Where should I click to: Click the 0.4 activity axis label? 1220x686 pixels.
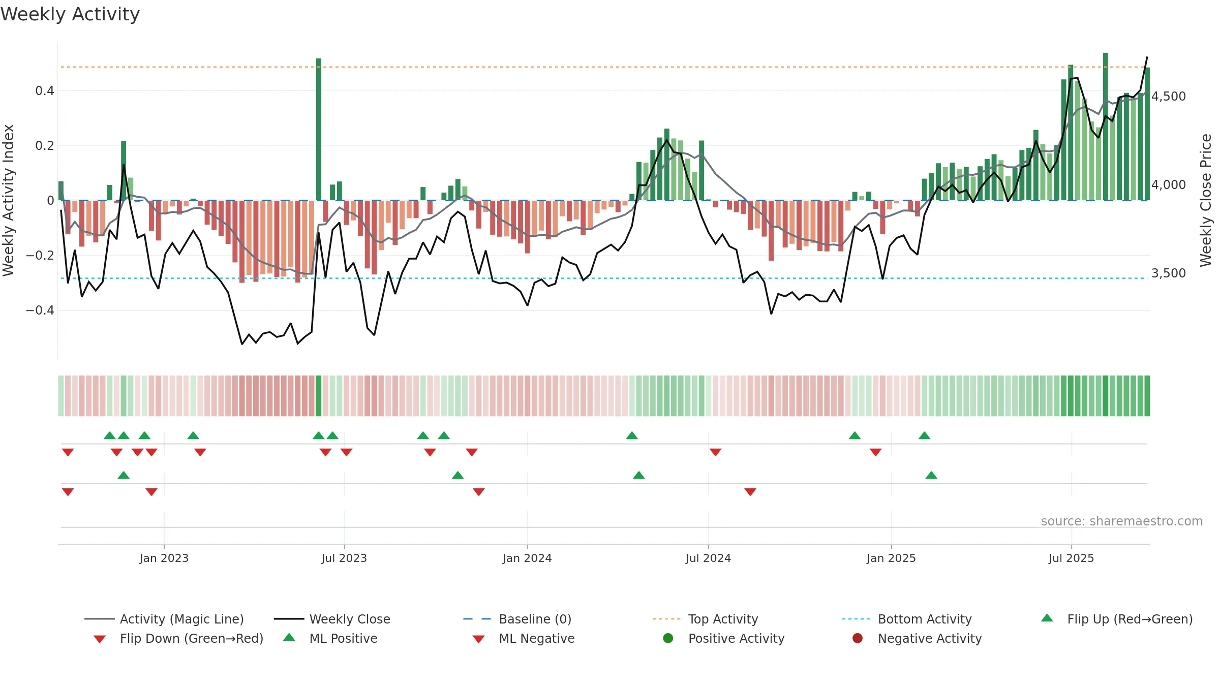[45, 90]
